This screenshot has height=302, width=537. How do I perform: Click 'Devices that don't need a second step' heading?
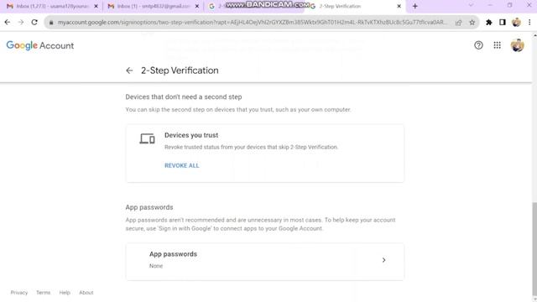184,97
